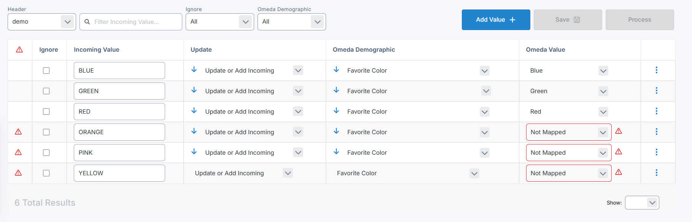Screen dimensions: 692x222
Task: Click the Omeda Value column header
Action: 545,50
